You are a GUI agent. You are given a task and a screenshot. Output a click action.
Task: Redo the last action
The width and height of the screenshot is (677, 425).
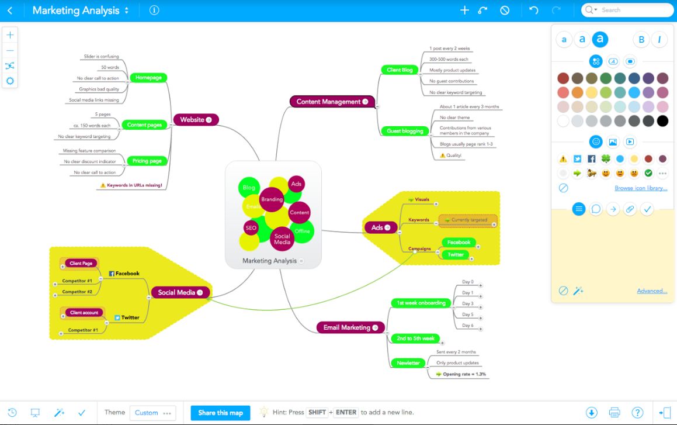557,10
